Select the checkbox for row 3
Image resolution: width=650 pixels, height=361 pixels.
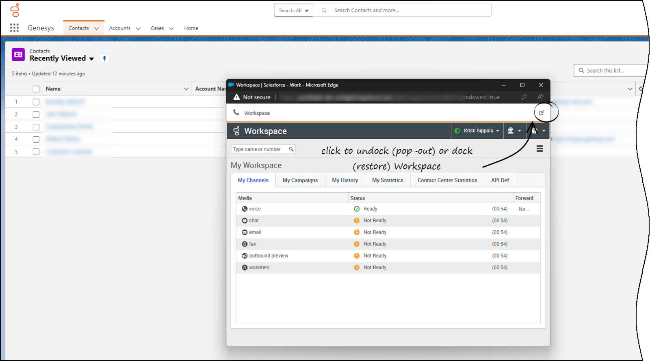coord(36,127)
